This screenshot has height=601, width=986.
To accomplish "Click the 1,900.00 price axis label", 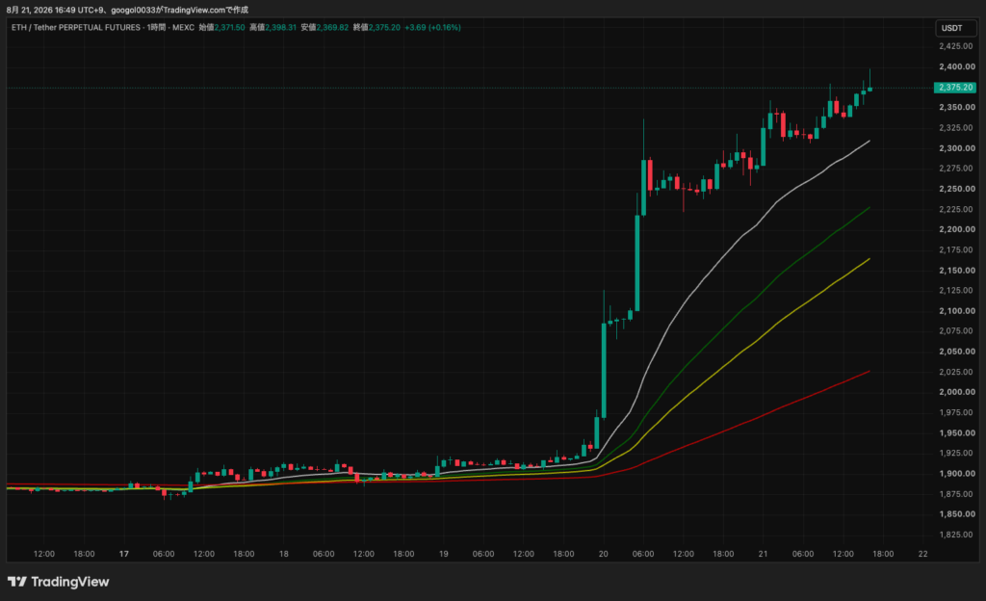I will pos(957,473).
